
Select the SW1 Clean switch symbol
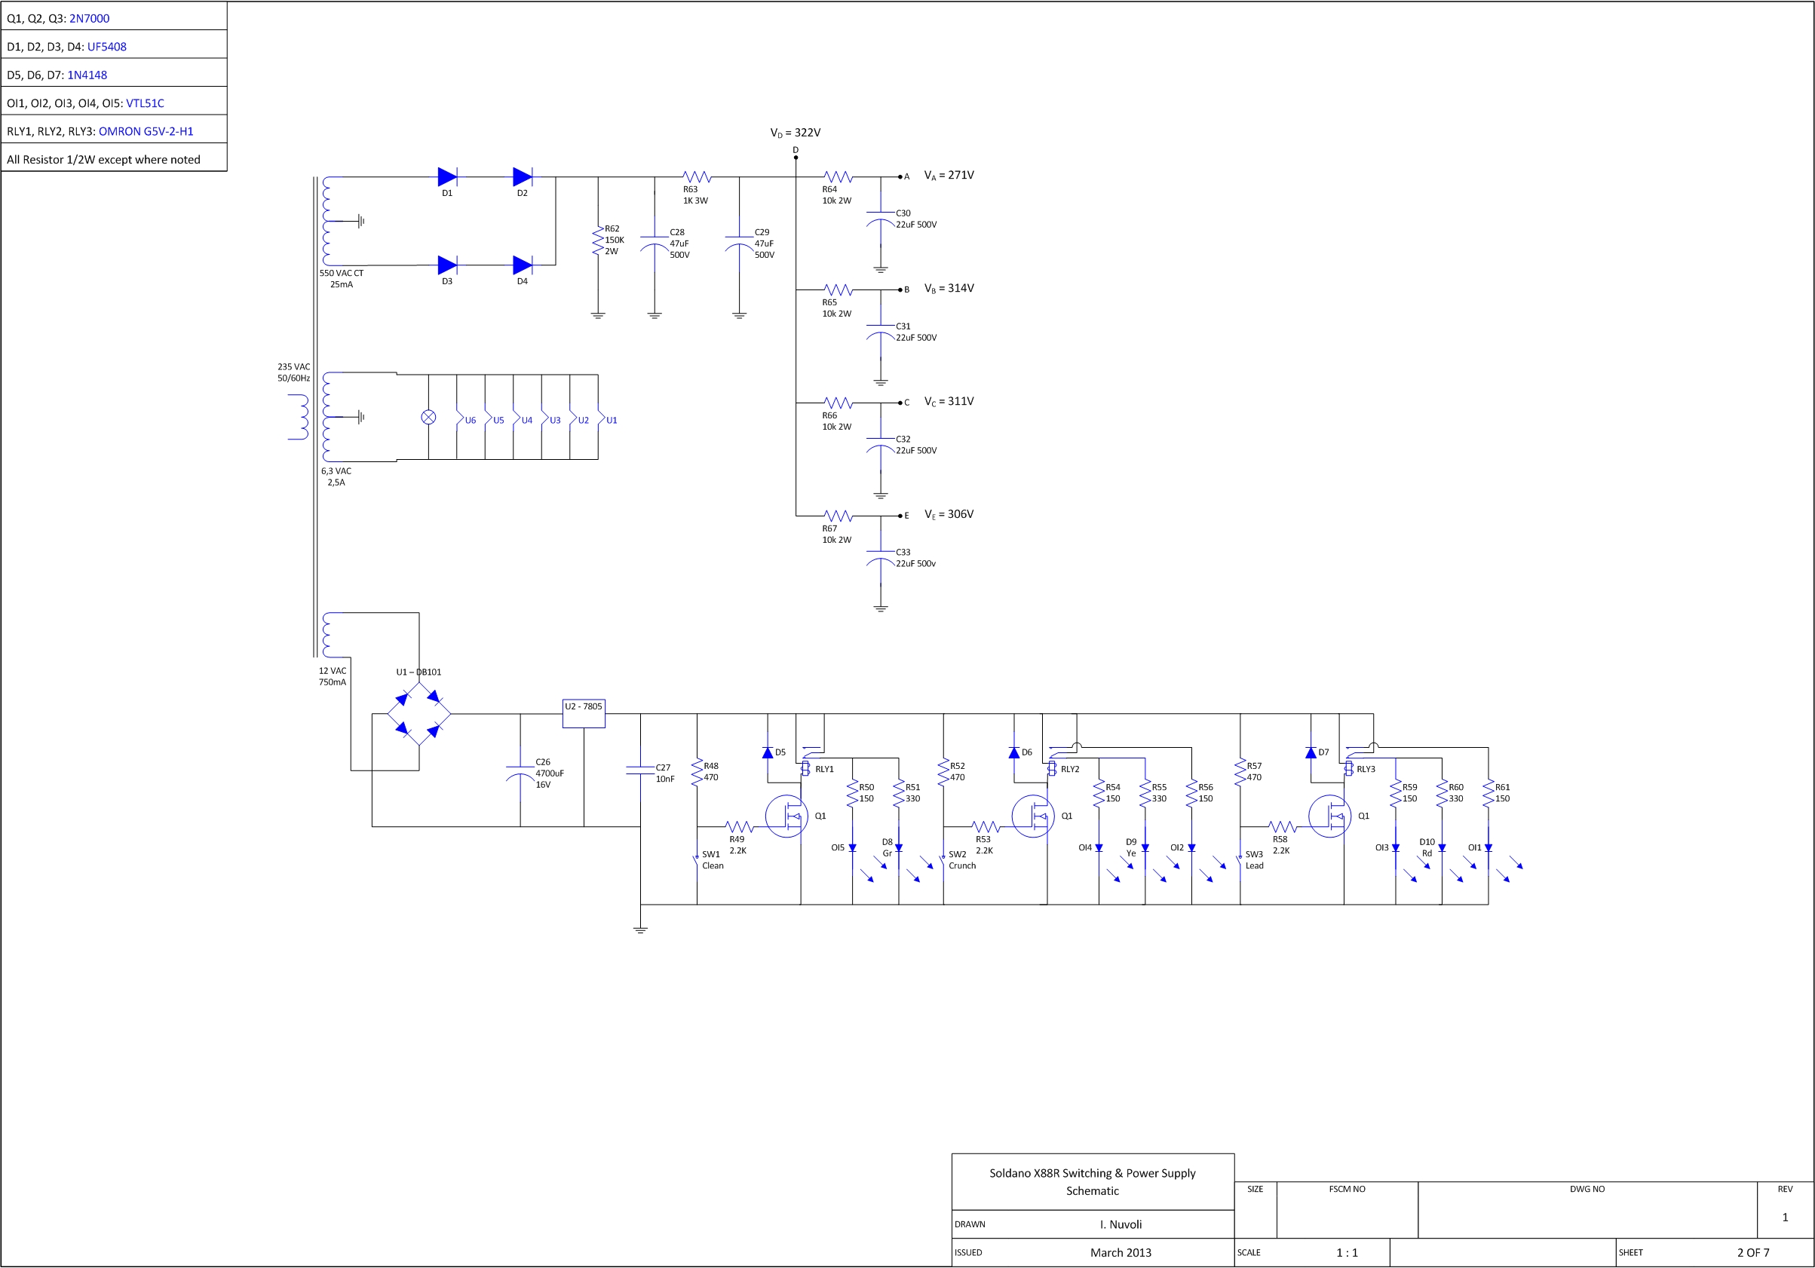click(x=697, y=860)
